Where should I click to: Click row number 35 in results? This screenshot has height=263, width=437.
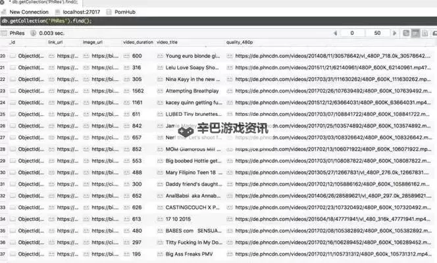click(3, 231)
